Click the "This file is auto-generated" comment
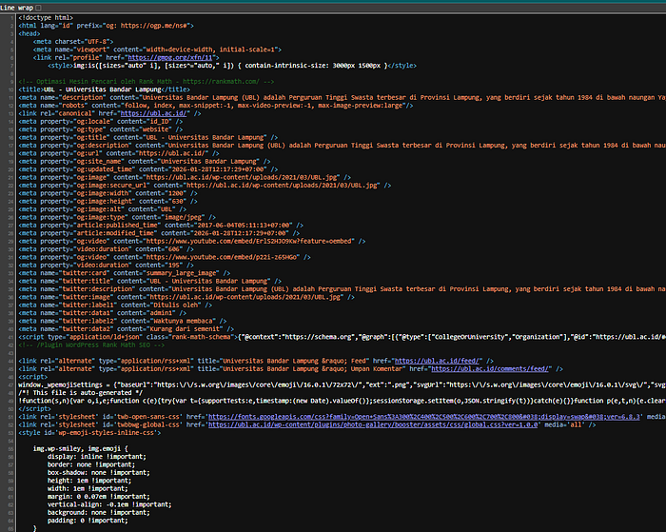The height and width of the screenshot is (532, 666). (x=80, y=393)
